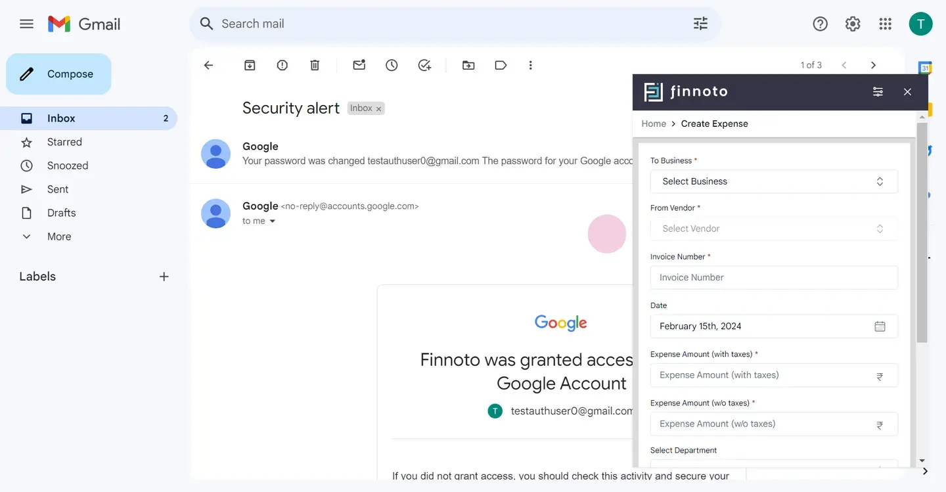The image size is (946, 492).
Task: Open the Labels tag icon
Action: [x=501, y=65]
